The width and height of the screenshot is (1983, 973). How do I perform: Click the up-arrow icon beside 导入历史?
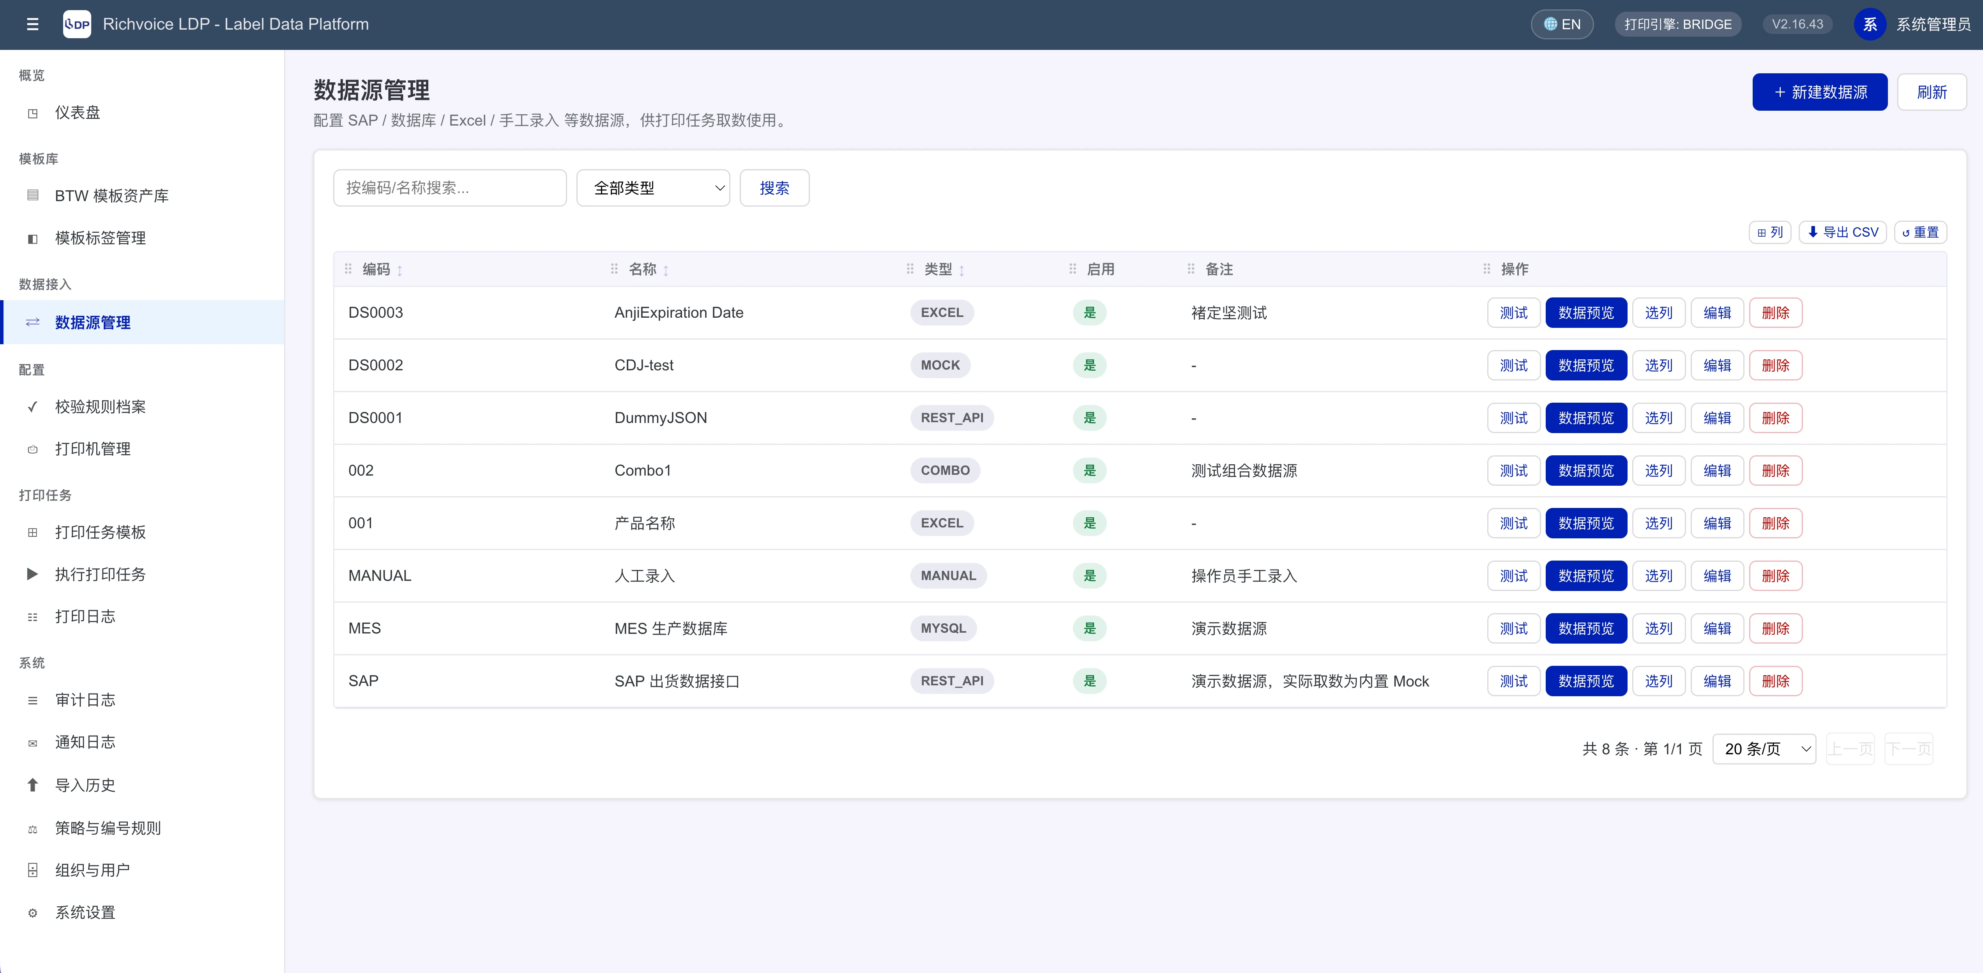[x=32, y=785]
